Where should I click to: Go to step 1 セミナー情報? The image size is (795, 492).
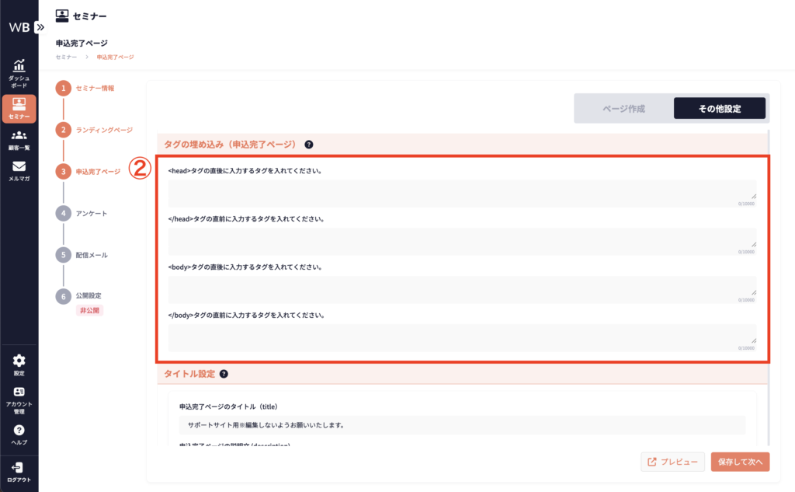pos(95,89)
